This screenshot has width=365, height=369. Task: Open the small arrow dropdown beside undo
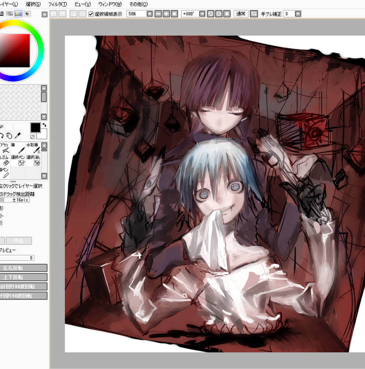[x=45, y=15]
